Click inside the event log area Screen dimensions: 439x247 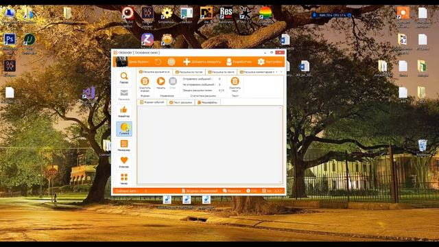(210, 145)
